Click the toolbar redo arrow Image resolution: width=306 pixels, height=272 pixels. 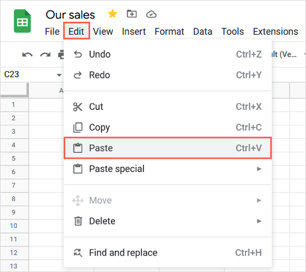click(x=45, y=54)
